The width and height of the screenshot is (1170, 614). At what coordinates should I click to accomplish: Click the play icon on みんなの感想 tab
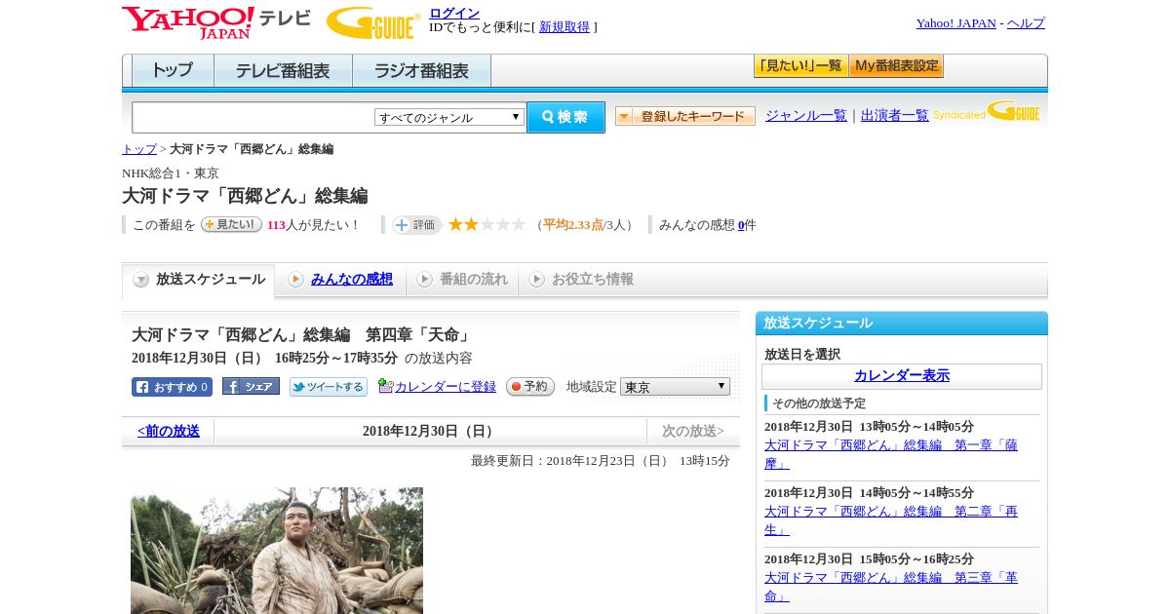295,280
